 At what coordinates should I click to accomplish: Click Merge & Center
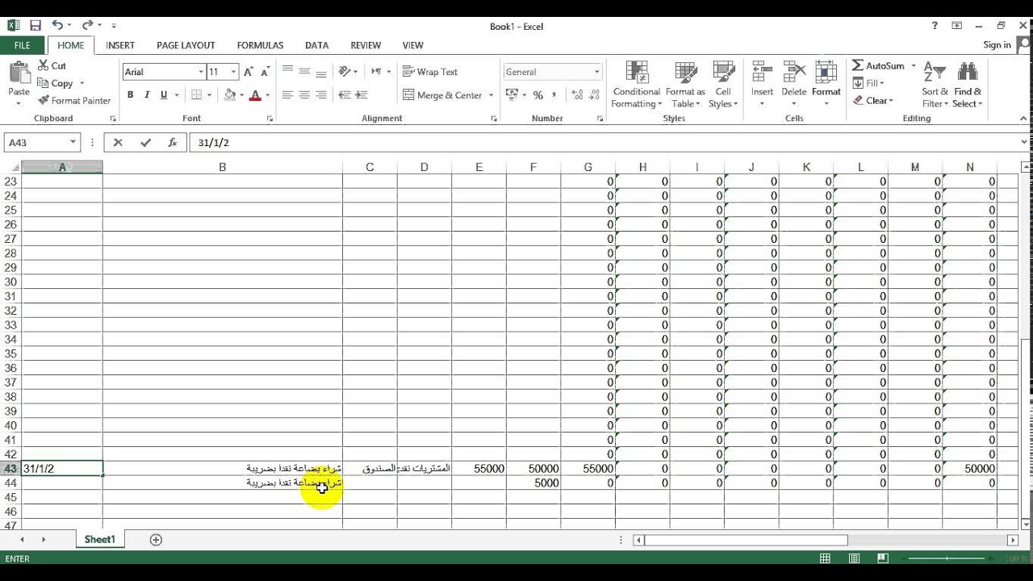[442, 95]
